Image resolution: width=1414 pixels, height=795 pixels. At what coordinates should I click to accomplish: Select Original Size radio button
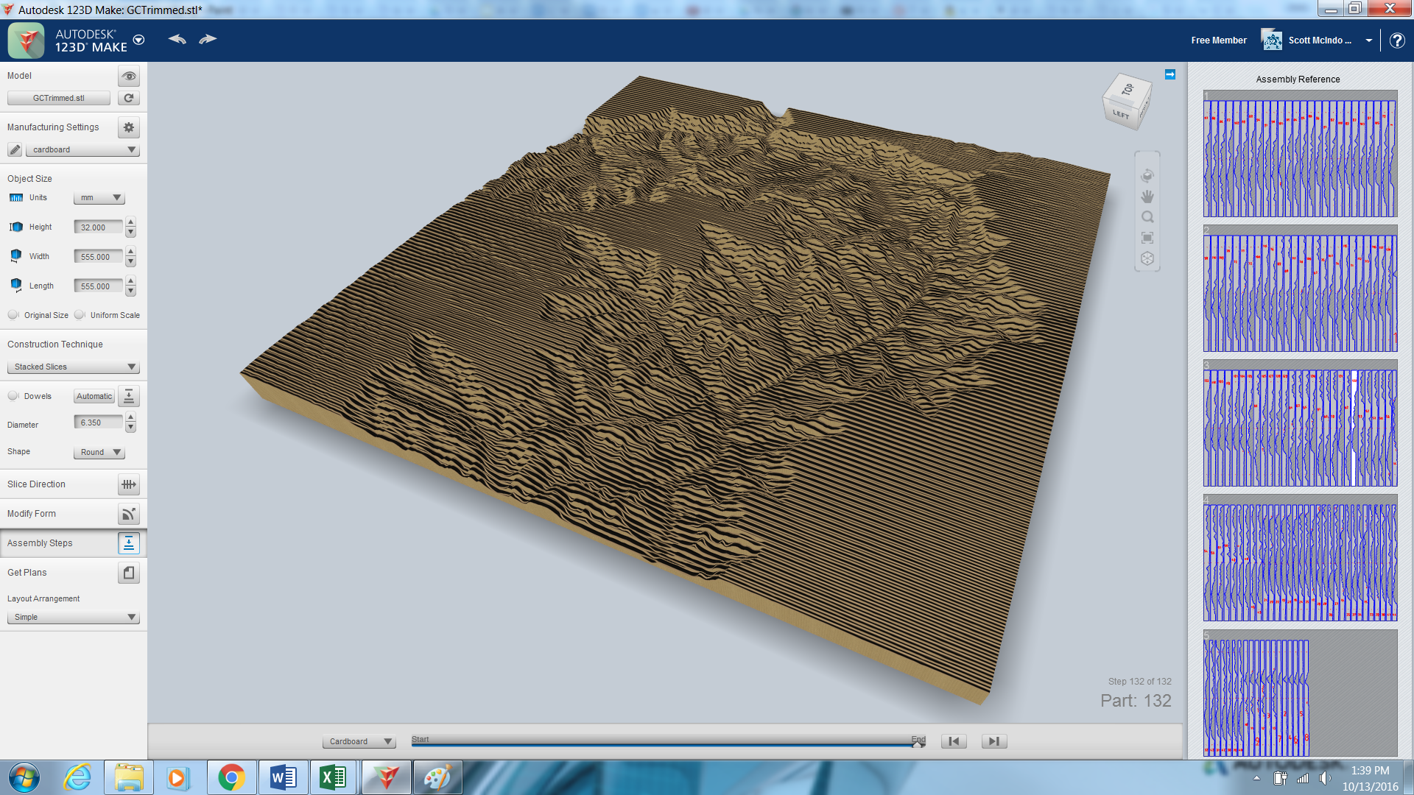point(13,315)
